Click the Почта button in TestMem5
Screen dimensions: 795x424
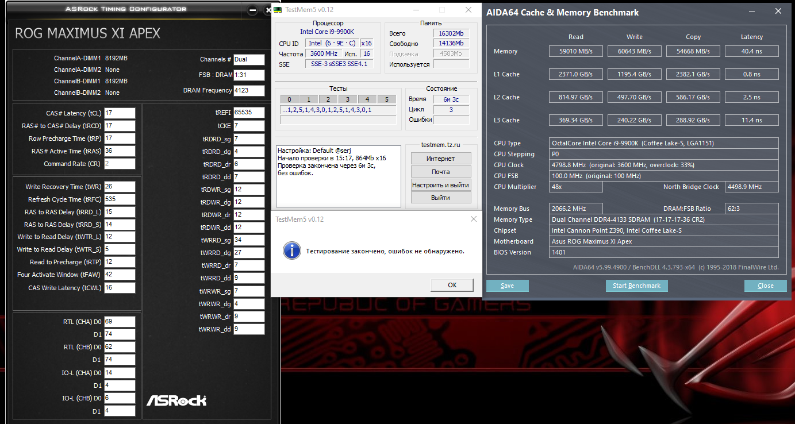pyautogui.click(x=441, y=172)
